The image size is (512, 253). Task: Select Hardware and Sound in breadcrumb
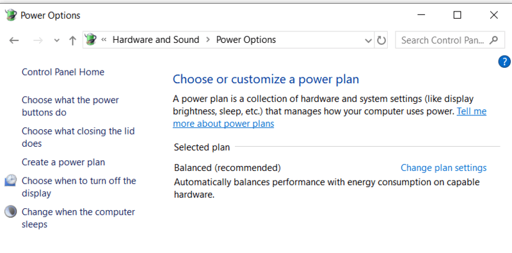click(x=156, y=40)
